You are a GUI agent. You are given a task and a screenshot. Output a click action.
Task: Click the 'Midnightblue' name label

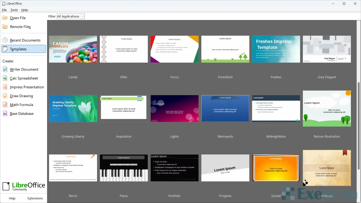[x=276, y=136]
